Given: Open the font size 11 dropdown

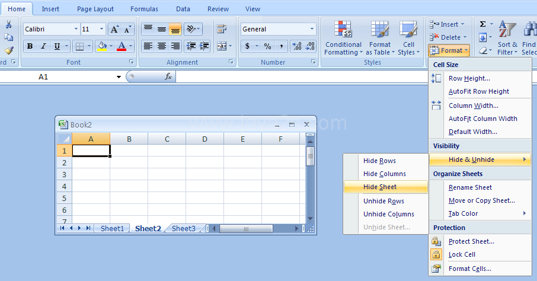Looking at the screenshot, I should [x=102, y=29].
